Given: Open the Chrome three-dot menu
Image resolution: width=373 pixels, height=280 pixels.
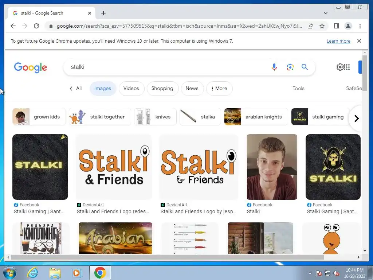Looking at the screenshot, I should (360, 26).
